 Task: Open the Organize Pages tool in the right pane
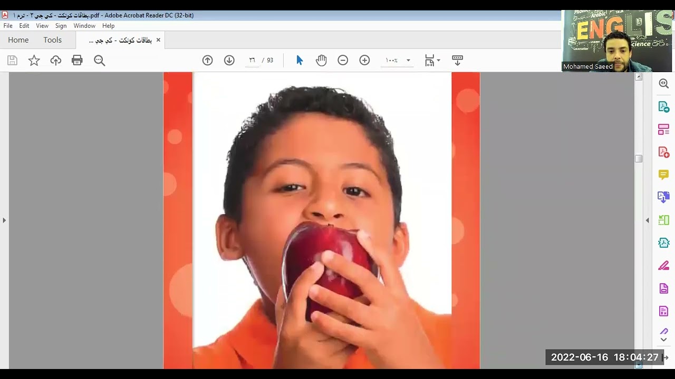[664, 129]
